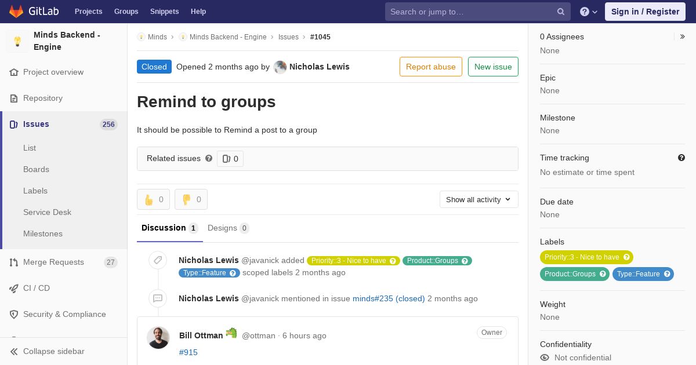
Task: Open the Snippets menu
Action: (x=164, y=12)
